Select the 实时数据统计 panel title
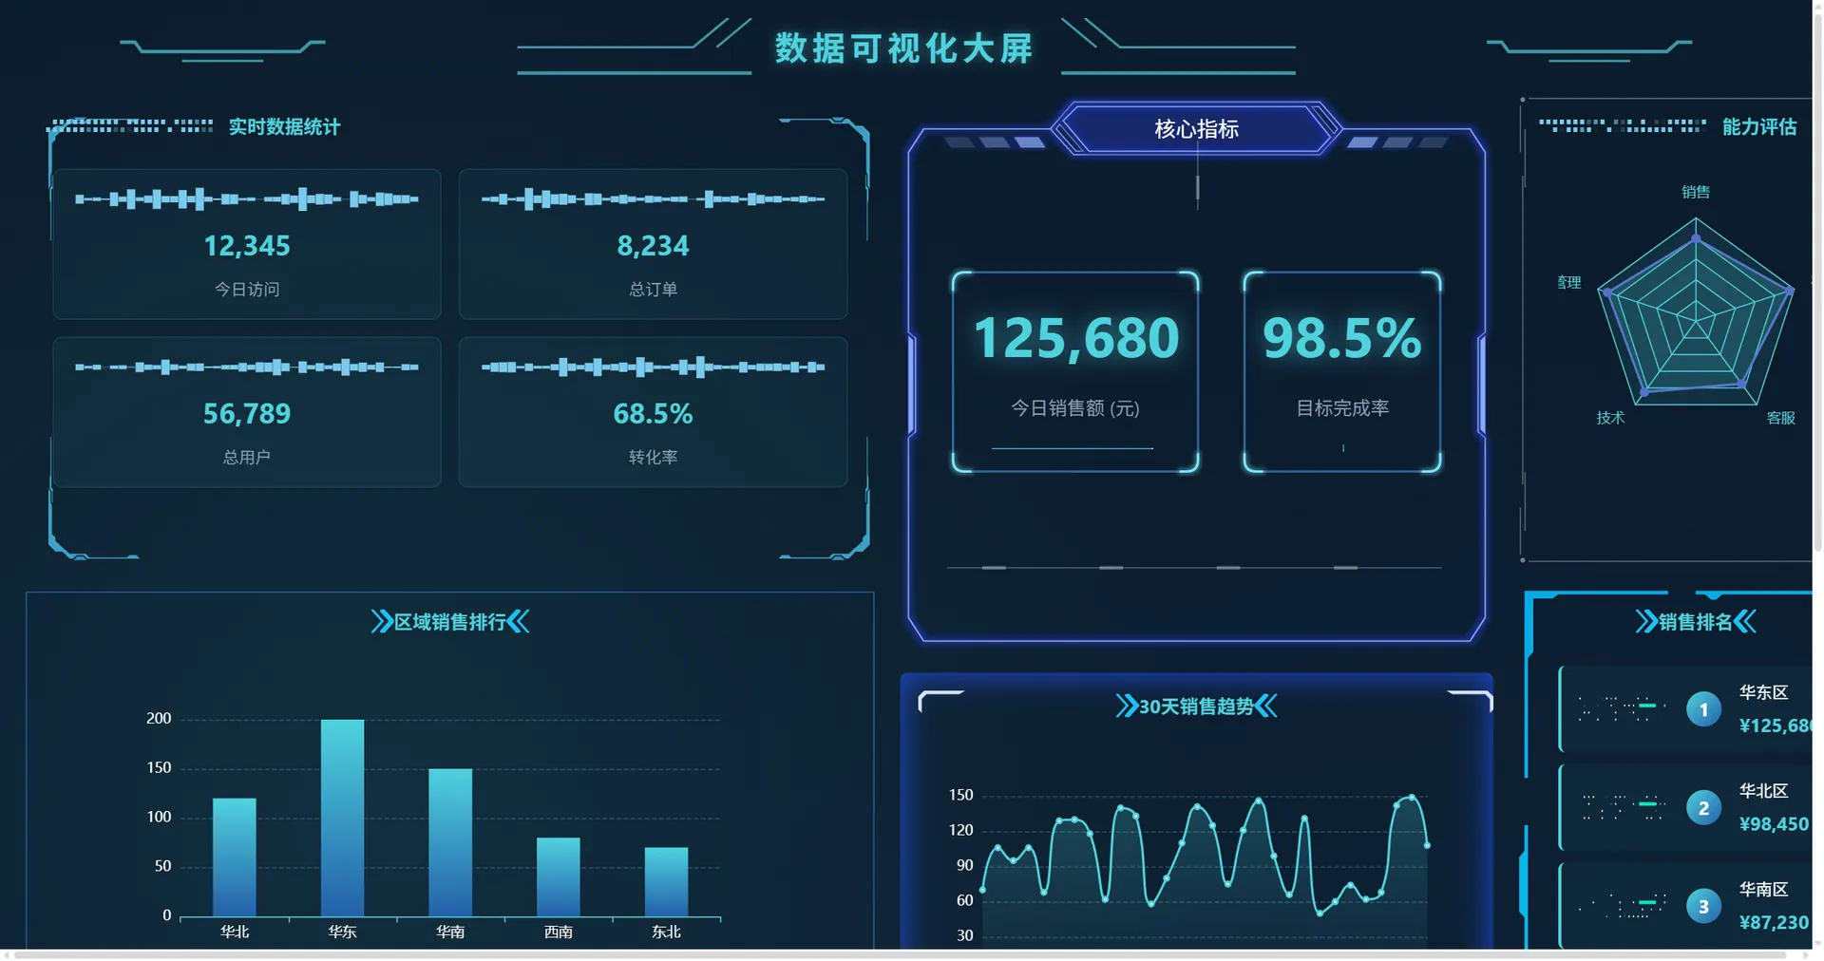The width and height of the screenshot is (1824, 961). (x=284, y=127)
